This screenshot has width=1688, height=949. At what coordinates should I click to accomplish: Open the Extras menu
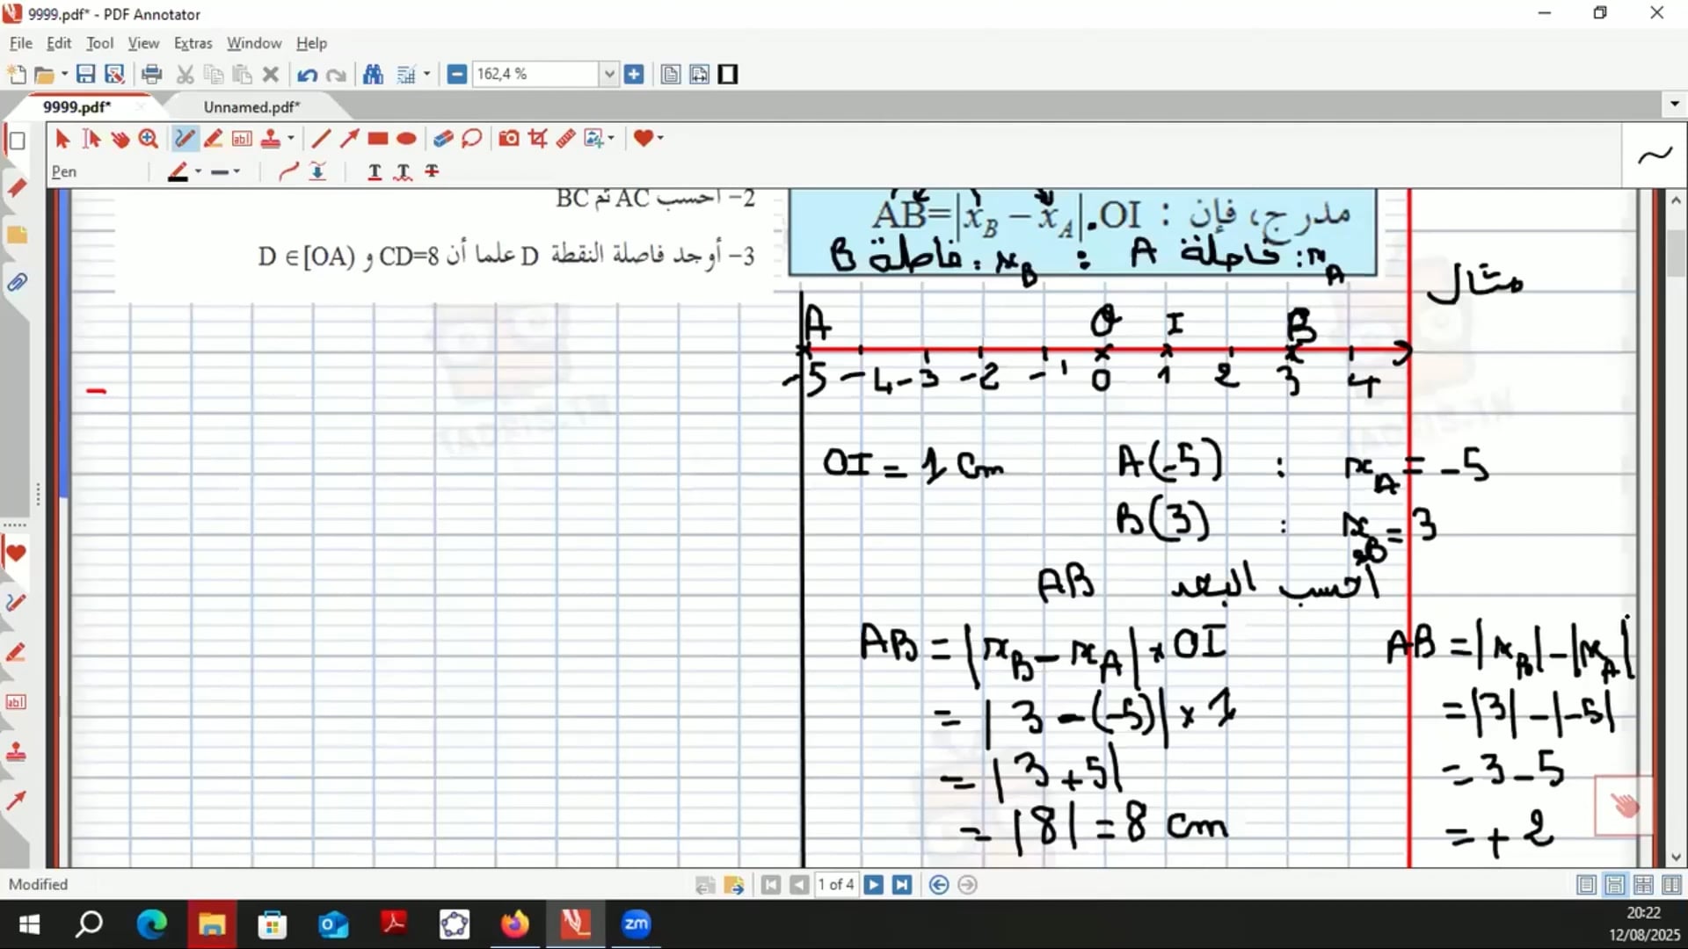pos(193,43)
